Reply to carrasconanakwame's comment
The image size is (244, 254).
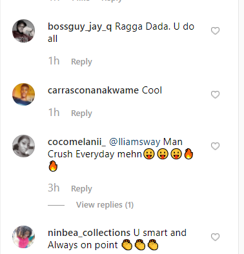click(81, 113)
